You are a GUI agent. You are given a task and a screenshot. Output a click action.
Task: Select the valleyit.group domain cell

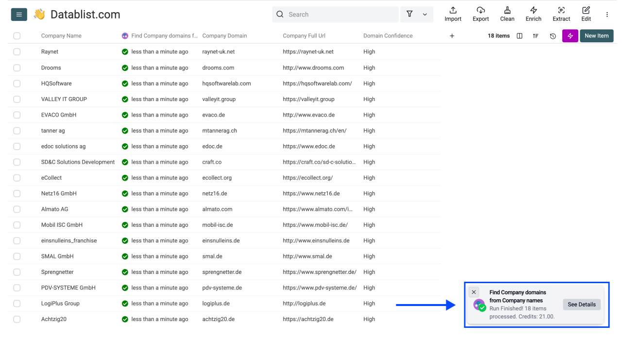click(219, 99)
